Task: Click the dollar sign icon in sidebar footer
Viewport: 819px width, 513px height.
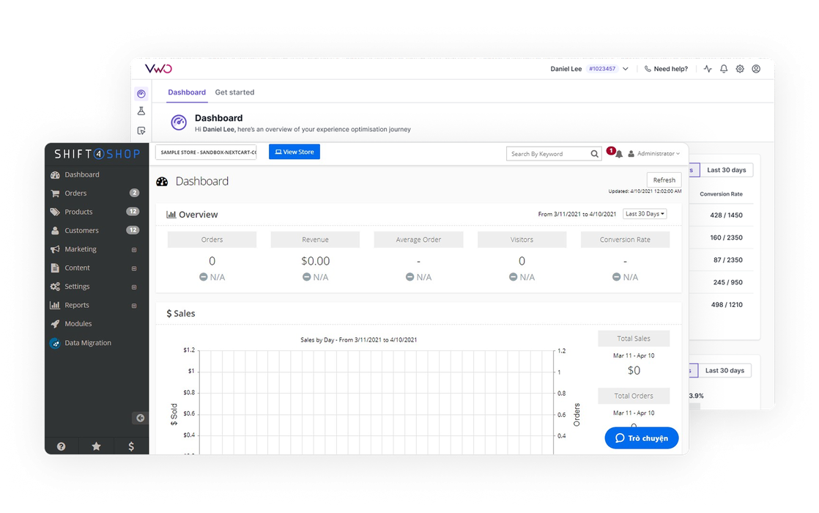Action: [131, 446]
